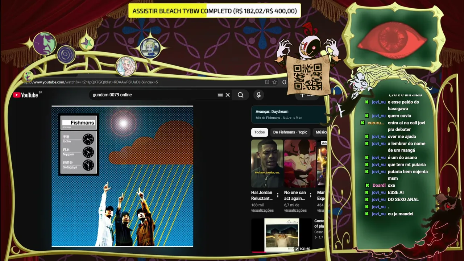Viewport: 464px width, 261px height.
Task: Click the Avançar: Daydream up-next panel
Action: pyautogui.click(x=289, y=115)
